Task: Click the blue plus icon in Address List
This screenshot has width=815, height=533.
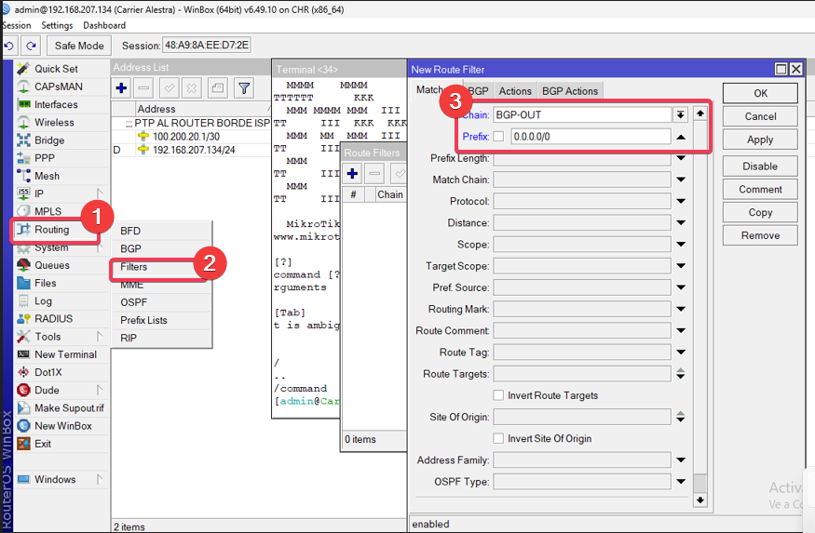Action: [121, 88]
